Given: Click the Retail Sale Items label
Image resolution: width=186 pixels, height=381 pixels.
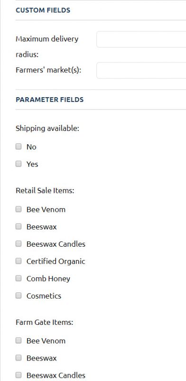Looking at the screenshot, I should point(45,190).
